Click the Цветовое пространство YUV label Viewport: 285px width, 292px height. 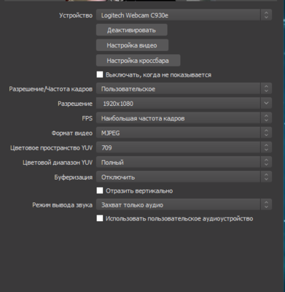[51, 148]
